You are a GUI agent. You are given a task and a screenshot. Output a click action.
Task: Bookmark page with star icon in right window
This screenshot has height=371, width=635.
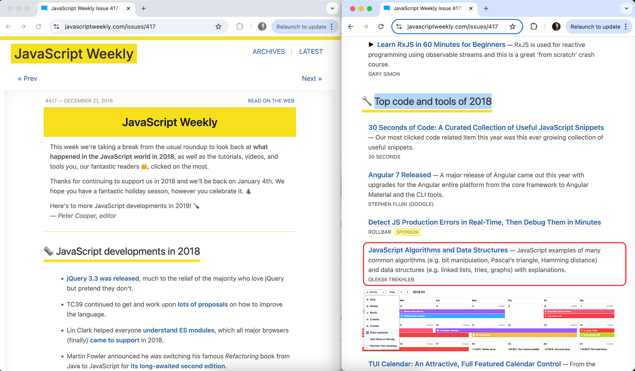pyautogui.click(x=512, y=27)
